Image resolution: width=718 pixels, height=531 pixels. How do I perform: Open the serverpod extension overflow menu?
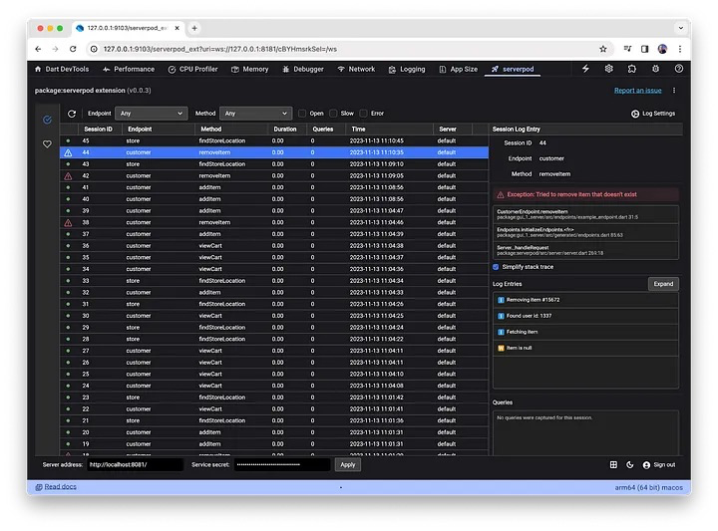674,91
